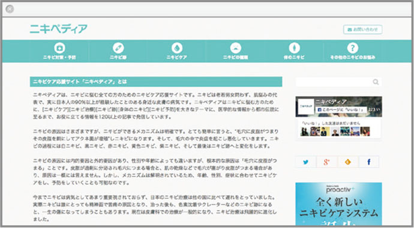Open the ニキペディア Facebook page thumbnail
Screen dimensions: 414x228
click(306, 107)
